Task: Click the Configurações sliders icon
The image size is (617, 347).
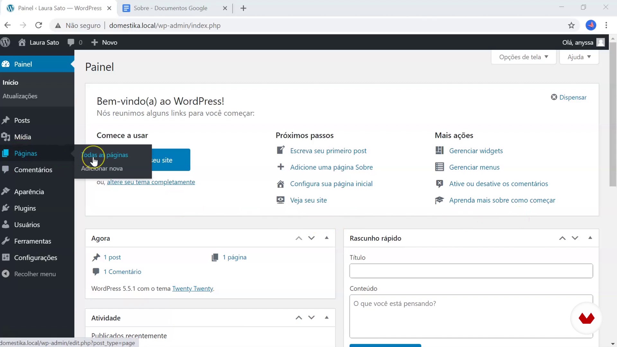Action: click(5, 257)
